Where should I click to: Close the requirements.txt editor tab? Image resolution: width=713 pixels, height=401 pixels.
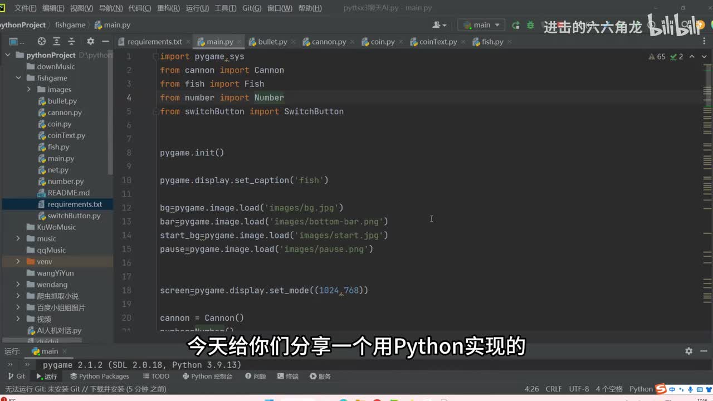189,42
